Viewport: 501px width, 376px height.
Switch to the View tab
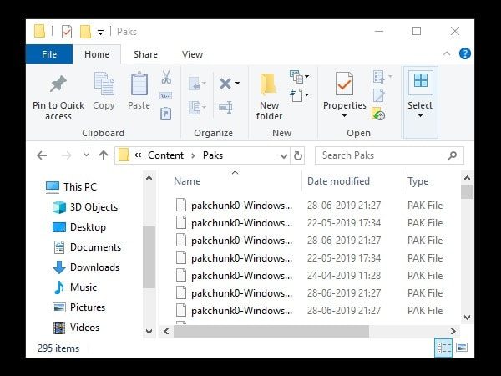coord(192,54)
